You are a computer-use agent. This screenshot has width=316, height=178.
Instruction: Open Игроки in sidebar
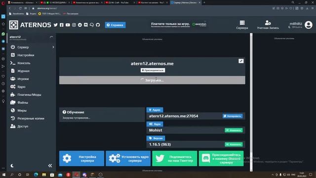coord(23,79)
